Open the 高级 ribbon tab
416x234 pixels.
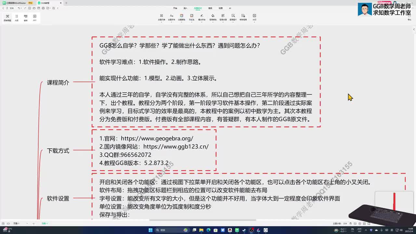[x=210, y=8]
